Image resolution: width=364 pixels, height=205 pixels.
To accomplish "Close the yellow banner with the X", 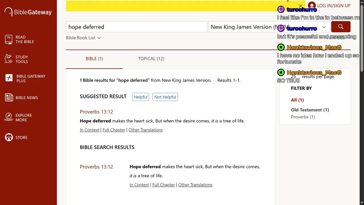I will 301,6.
